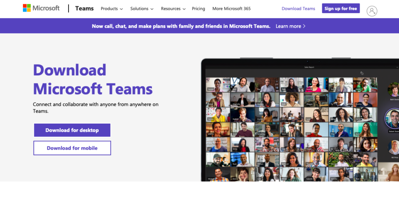Click the 'Connect and collaborate with anyone' text
Image resolution: width=399 pixels, height=199 pixels.
coord(96,108)
